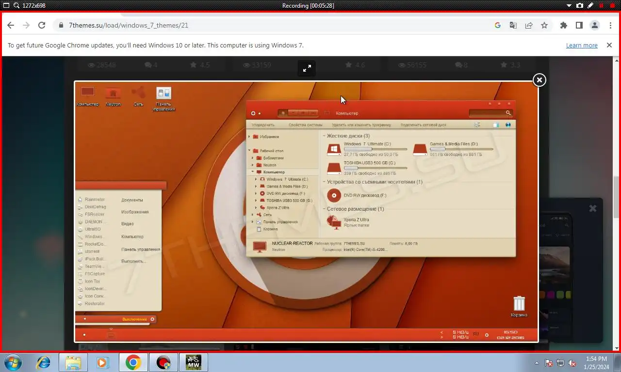
Task: Open the Windows Start menu
Action: 13,362
